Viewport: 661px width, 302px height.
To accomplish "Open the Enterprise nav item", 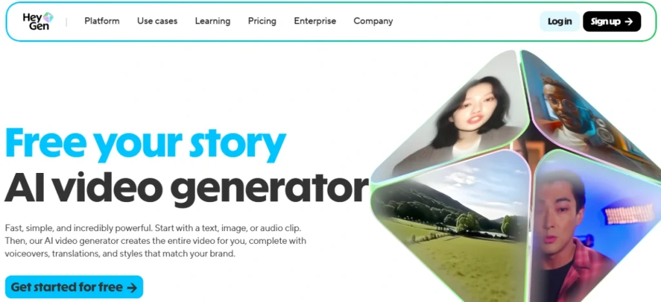I will tap(315, 21).
